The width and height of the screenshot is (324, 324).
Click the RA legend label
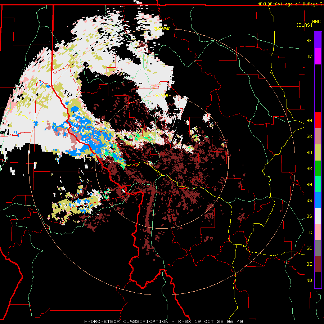point(309,185)
